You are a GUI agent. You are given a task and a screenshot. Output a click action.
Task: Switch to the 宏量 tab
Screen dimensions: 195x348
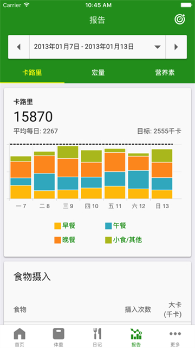(x=97, y=72)
